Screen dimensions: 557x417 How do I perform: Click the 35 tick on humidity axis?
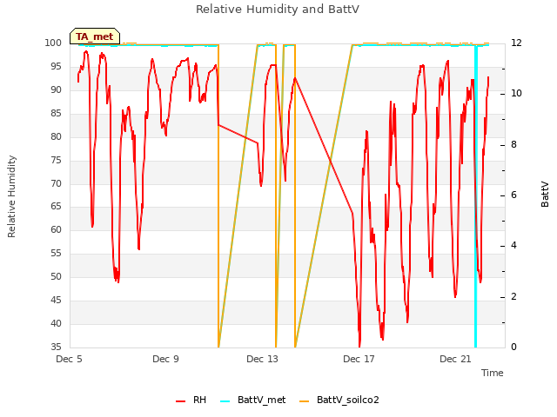56,347
